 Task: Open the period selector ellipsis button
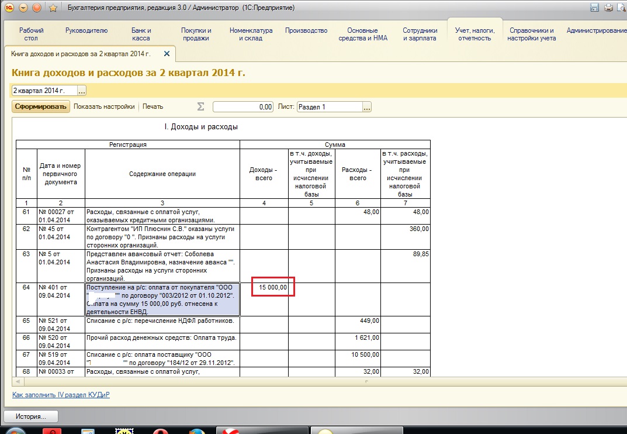82,91
